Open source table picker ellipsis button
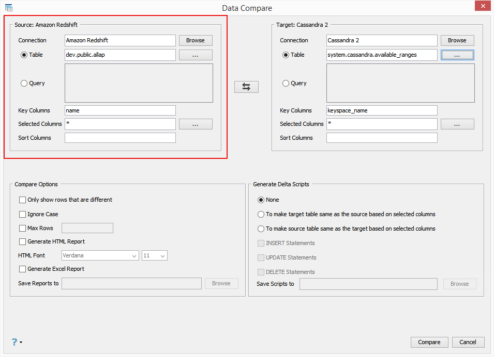 pyautogui.click(x=196, y=55)
